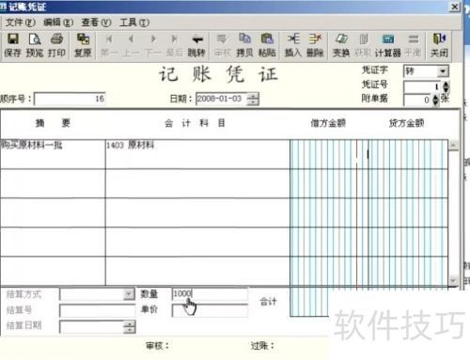This screenshot has height=360, width=470.
Task: Increase the 凭证号 value with its spinner
Action: (446, 84)
